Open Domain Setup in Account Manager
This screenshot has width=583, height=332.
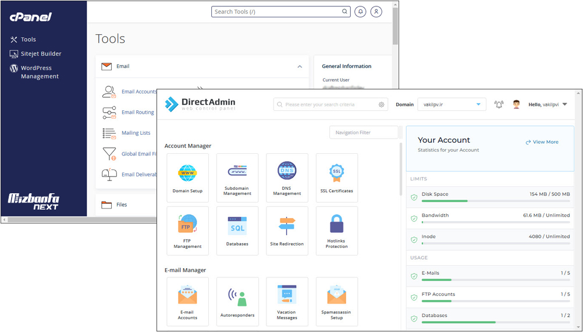[x=187, y=177]
